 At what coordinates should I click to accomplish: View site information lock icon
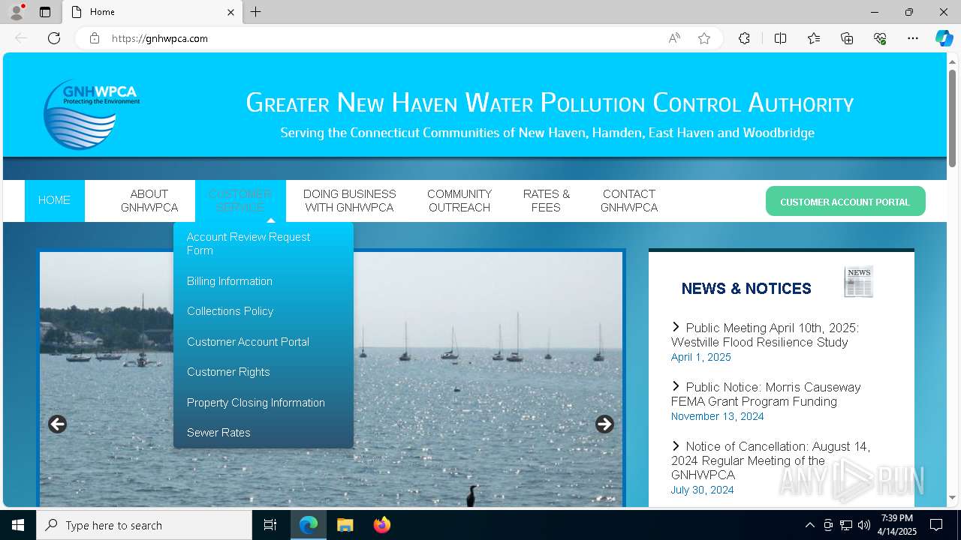click(95, 38)
